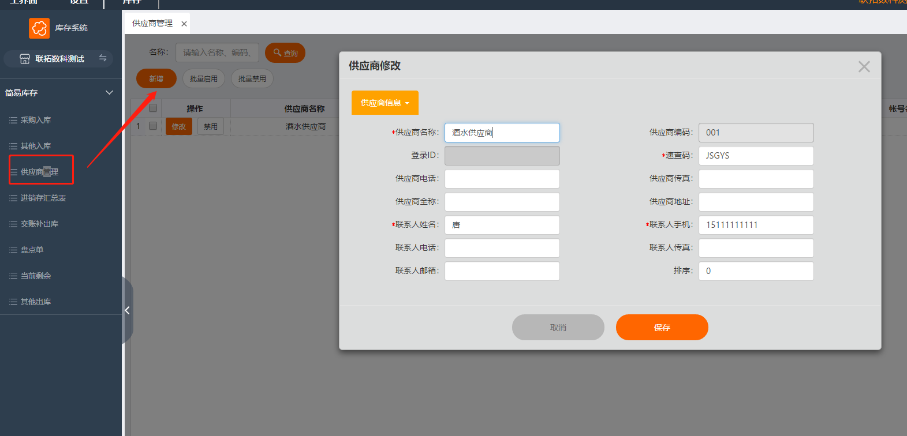Image resolution: width=907 pixels, height=436 pixels.
Task: Click the 供应商名称 column header
Action: pos(304,108)
